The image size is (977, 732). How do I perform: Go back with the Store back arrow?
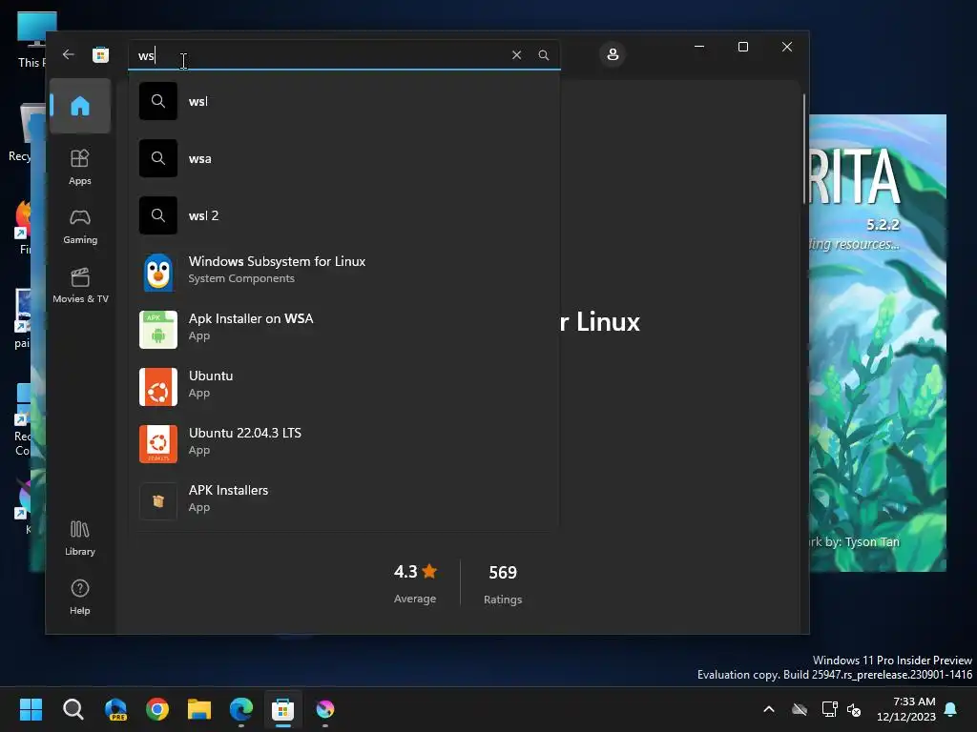coord(69,54)
